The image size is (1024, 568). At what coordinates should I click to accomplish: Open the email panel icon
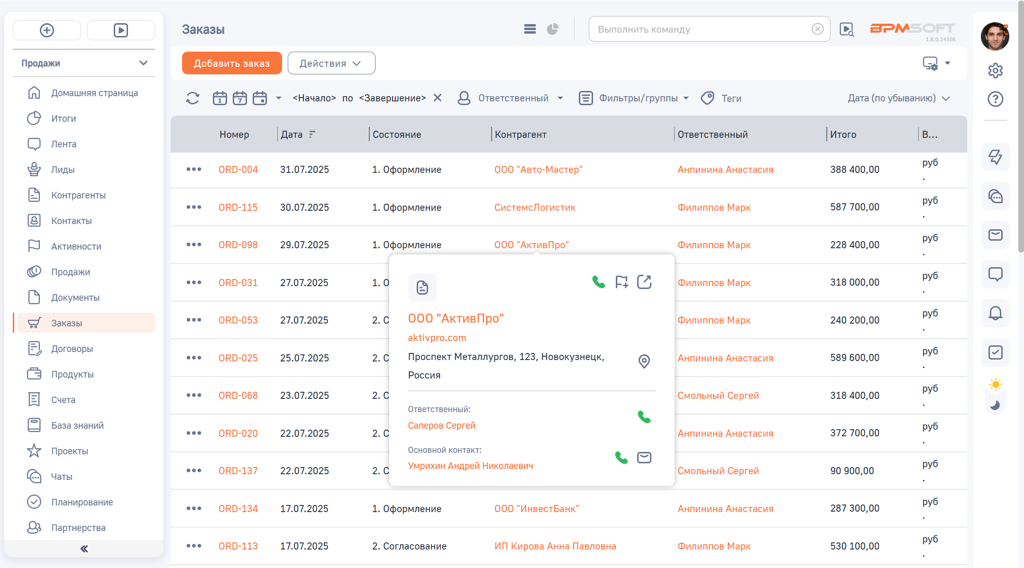click(996, 235)
